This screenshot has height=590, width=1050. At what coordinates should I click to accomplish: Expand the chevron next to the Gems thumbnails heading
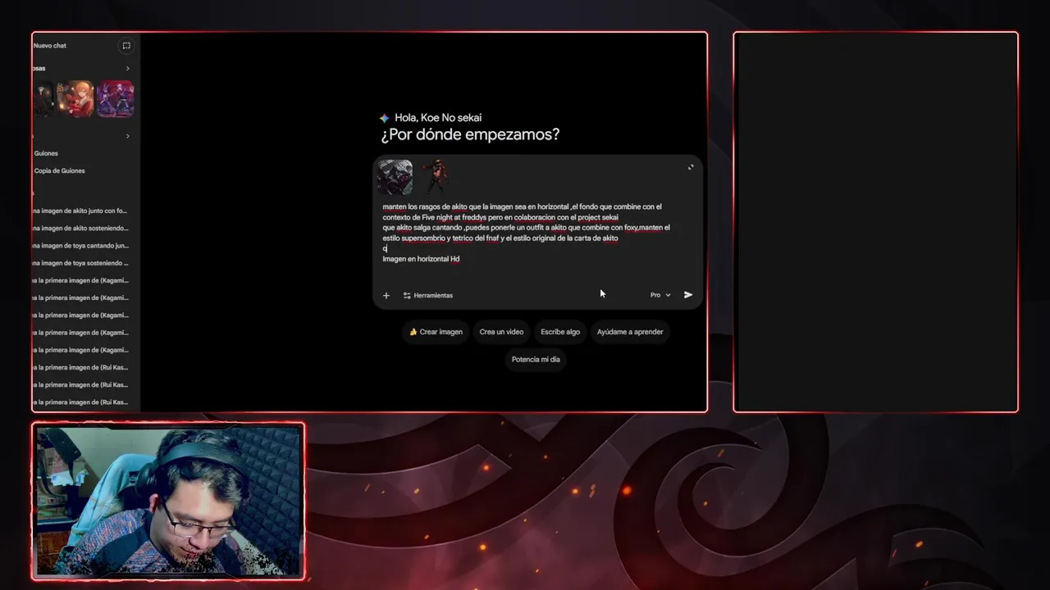pos(127,68)
